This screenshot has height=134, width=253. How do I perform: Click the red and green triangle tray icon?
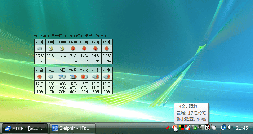click(168, 128)
